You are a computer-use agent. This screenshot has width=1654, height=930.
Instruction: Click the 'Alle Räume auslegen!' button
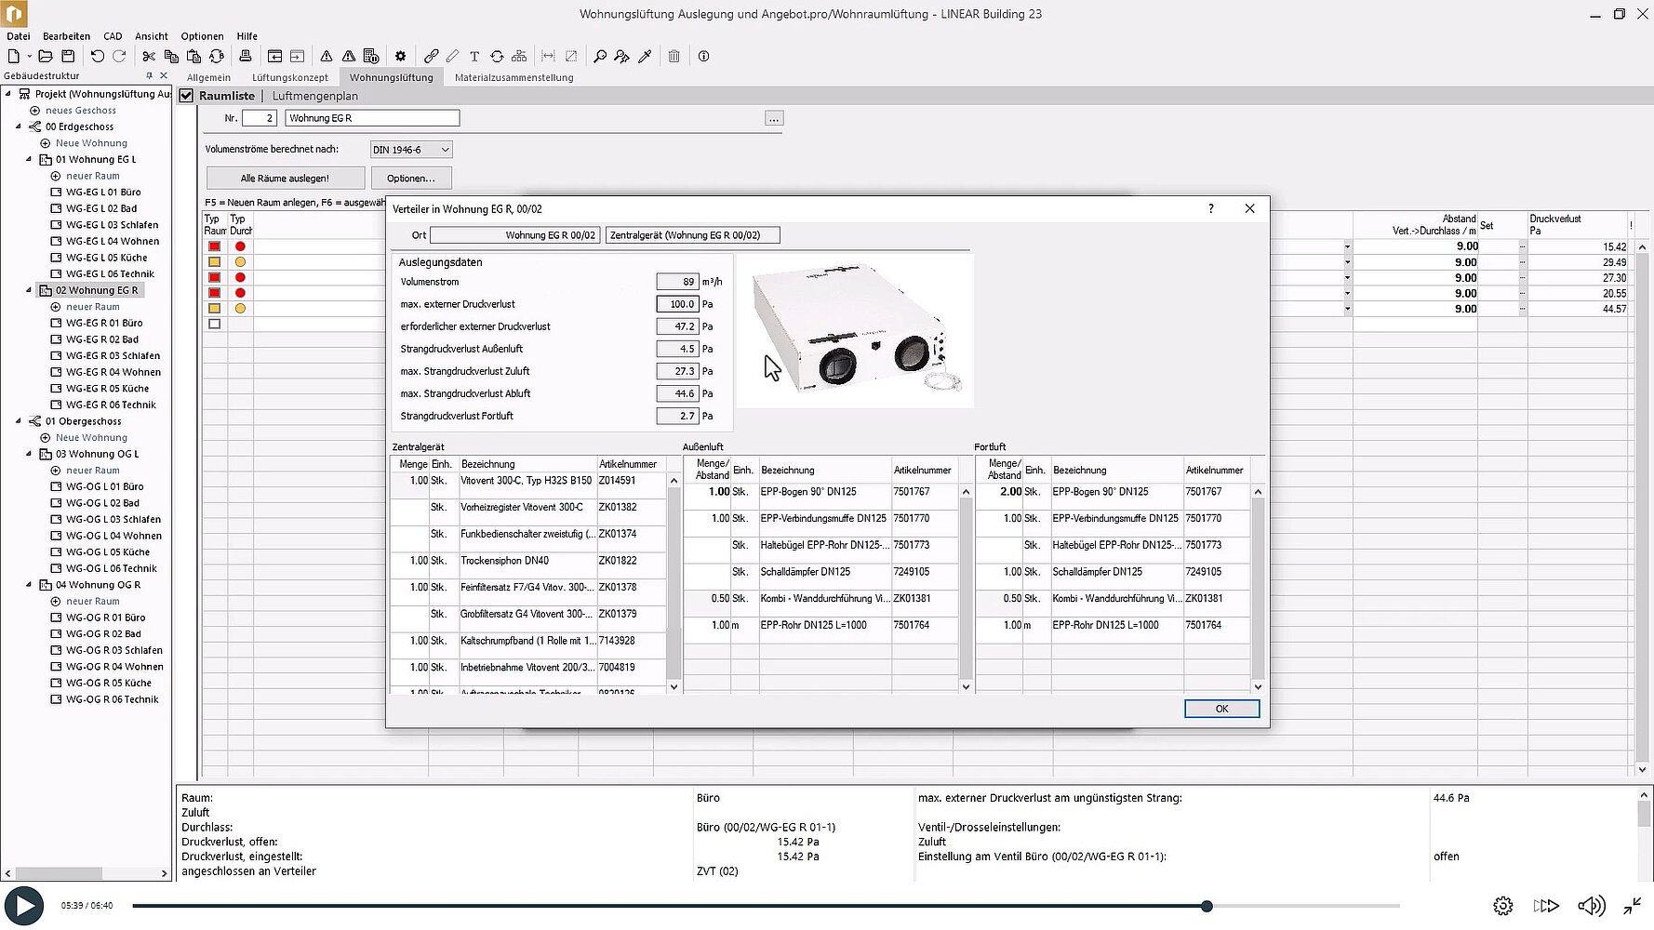[285, 179]
